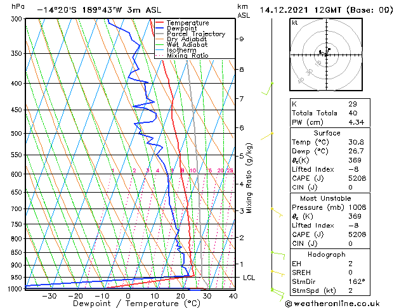Viewport: 399px width, 308px height.
Task: Open the weatheronline.co.uk link
Action: coord(341,303)
